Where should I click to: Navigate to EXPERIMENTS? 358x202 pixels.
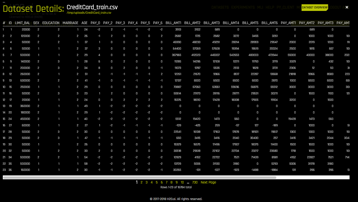(243, 7)
